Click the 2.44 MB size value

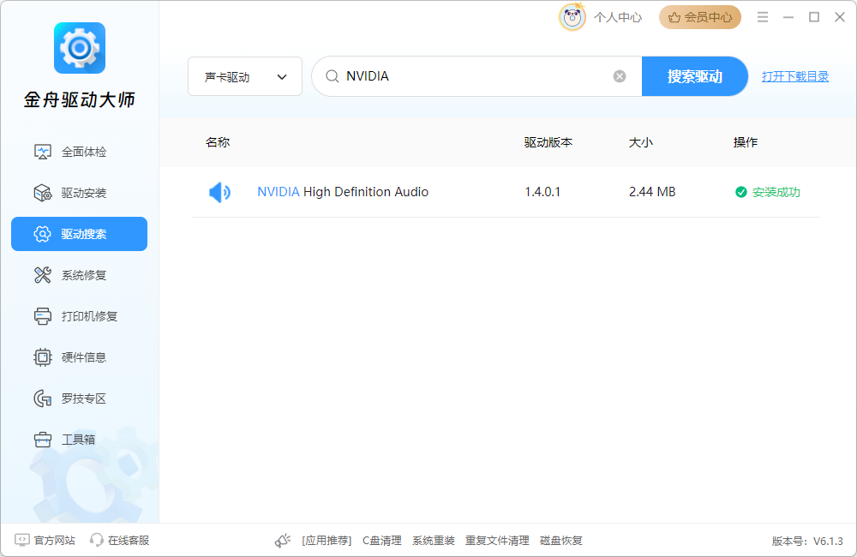[x=652, y=192]
